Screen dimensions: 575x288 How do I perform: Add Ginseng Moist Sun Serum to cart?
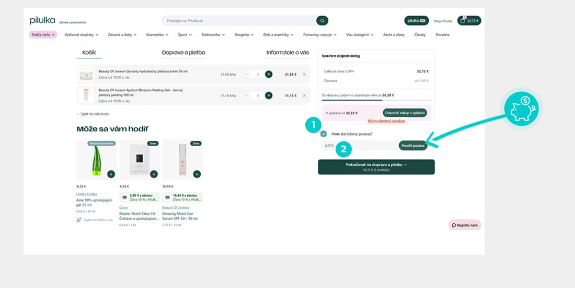click(197, 174)
